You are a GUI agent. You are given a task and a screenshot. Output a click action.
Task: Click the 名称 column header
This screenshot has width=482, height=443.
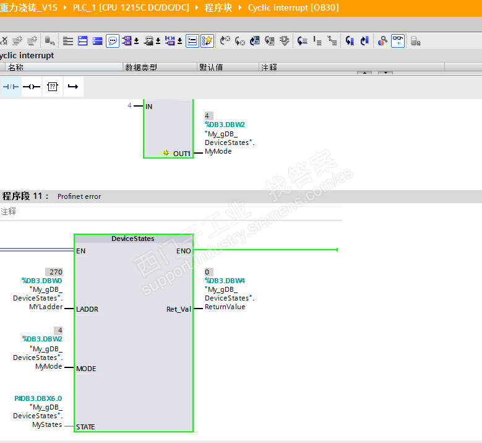click(64, 67)
